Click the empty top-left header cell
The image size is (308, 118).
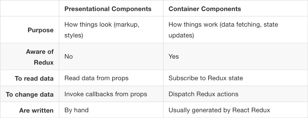pos(30,9)
